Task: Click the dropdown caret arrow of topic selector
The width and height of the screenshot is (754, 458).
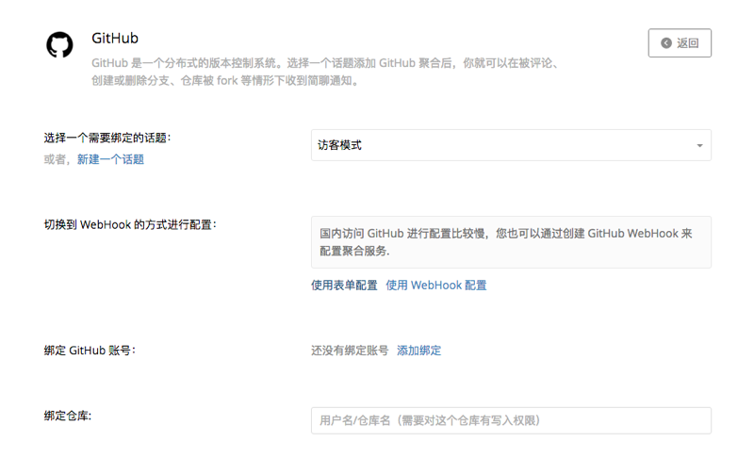Action: [699, 146]
